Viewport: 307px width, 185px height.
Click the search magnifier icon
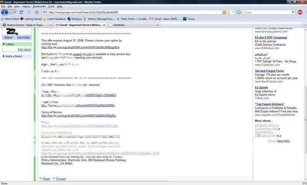pyautogui.click(x=293, y=12)
